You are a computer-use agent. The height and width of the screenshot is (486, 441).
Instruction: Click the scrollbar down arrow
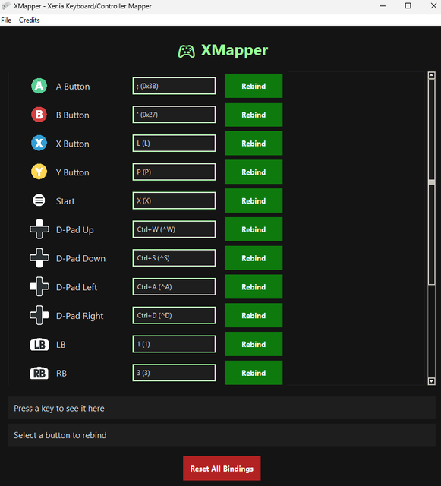[x=431, y=381]
